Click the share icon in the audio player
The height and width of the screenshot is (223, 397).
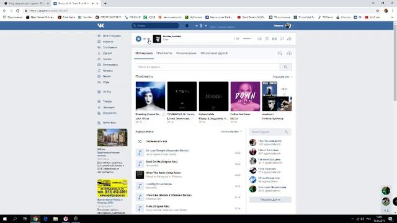click(x=289, y=38)
